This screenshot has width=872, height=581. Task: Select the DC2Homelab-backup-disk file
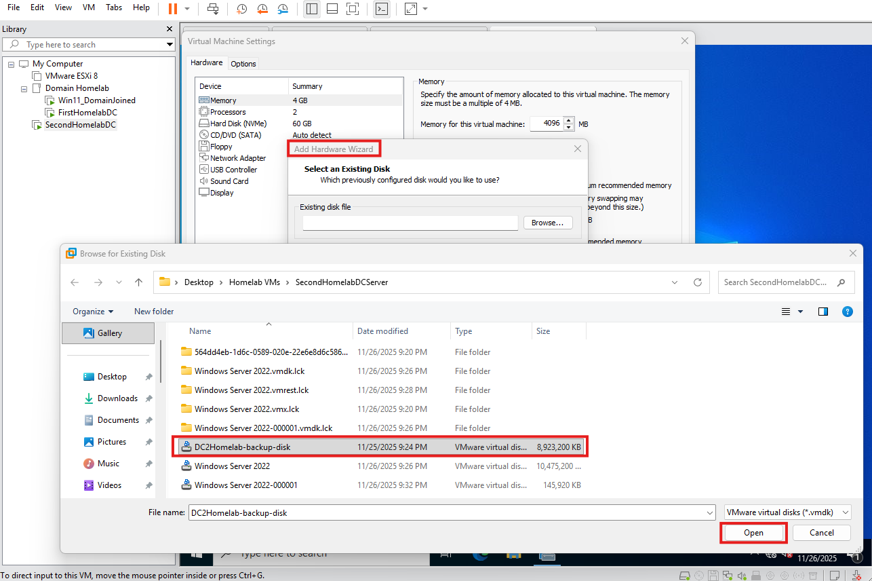click(380, 447)
